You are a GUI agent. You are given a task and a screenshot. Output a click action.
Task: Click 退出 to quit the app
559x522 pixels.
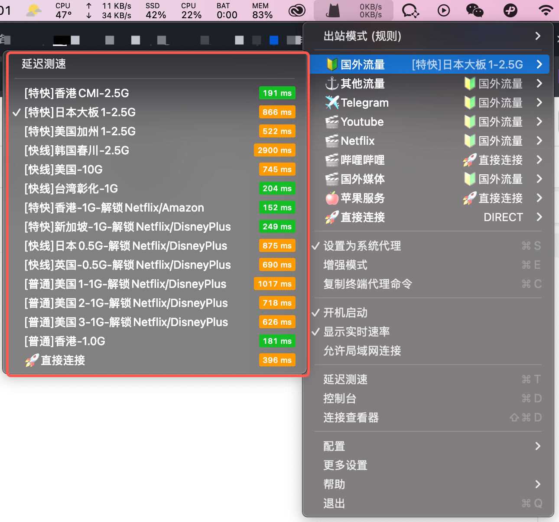[334, 503]
